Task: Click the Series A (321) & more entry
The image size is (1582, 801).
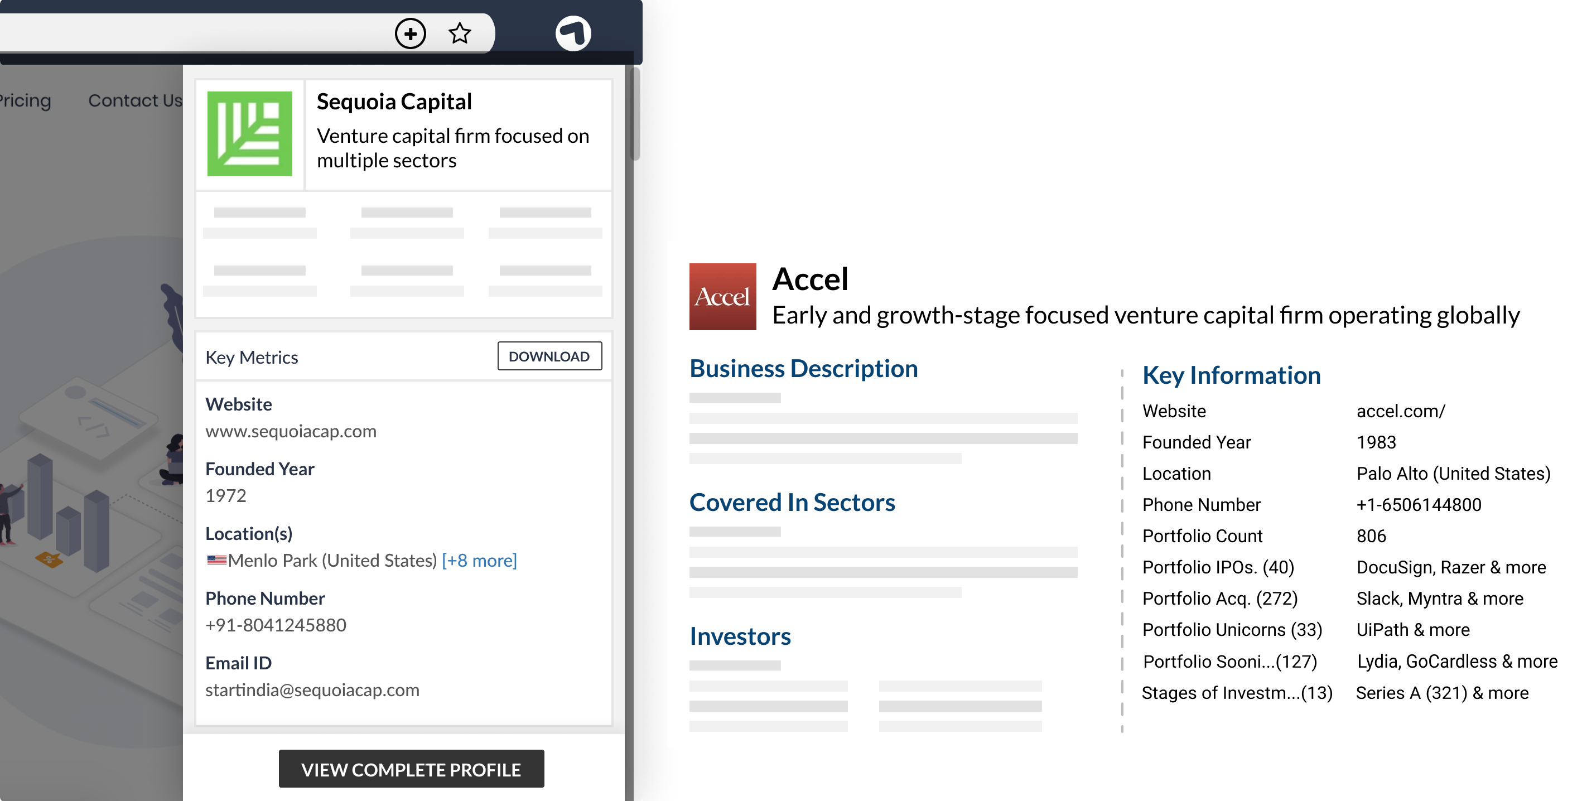Action: coord(1441,693)
